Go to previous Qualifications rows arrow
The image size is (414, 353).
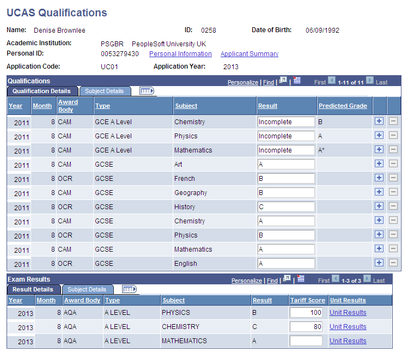click(332, 80)
